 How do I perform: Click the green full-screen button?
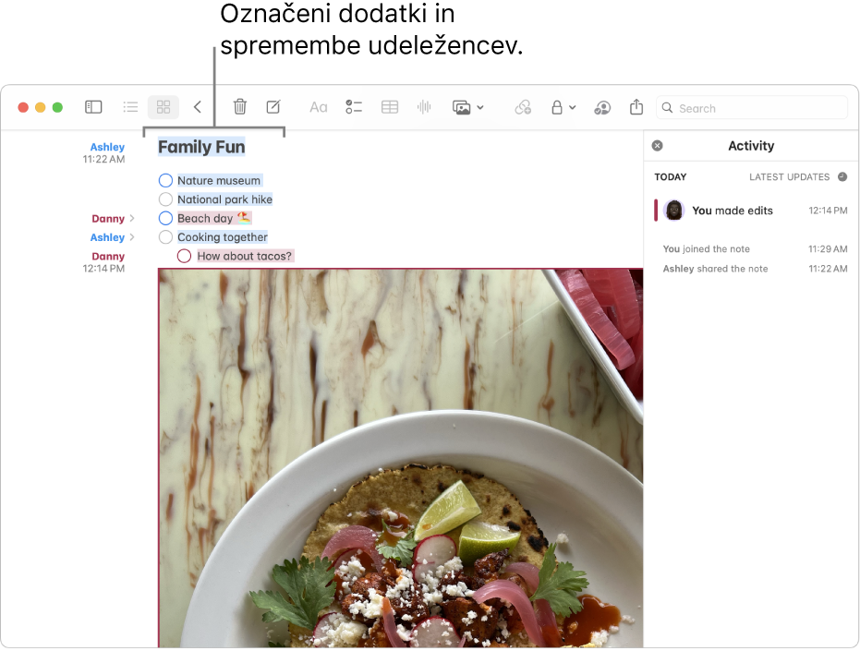click(x=57, y=107)
